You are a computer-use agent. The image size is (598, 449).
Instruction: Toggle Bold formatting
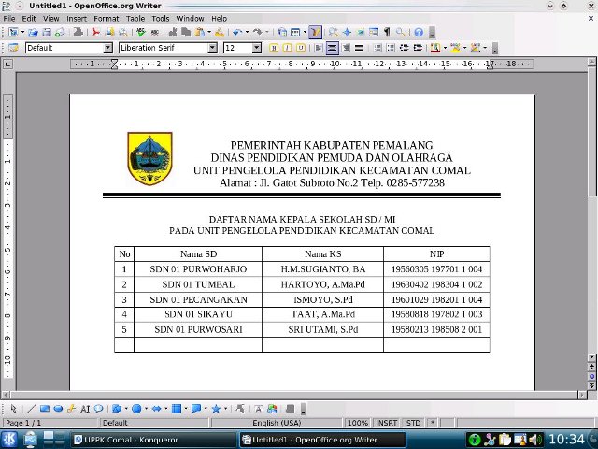(274, 48)
